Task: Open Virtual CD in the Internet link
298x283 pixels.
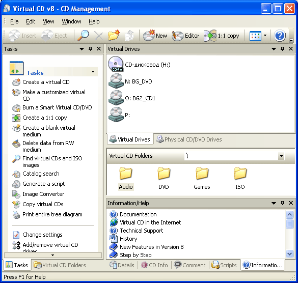Action: tap(146, 222)
